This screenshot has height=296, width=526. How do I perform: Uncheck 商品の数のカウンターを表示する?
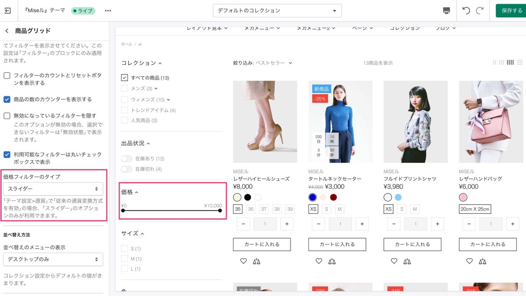pos(7,99)
